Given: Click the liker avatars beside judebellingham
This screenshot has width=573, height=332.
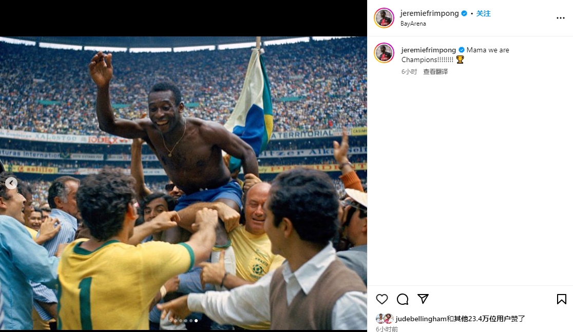Looking at the screenshot, I should pos(385,319).
